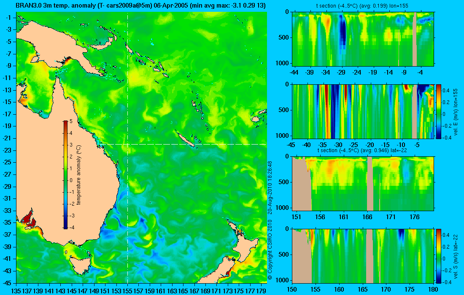Select the eastward velocity section plot
Screen dimensions: 464x295
click(363, 111)
